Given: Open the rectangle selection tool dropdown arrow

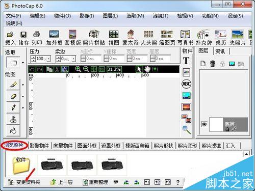Looking at the screenshot, I should [x=23, y=63].
